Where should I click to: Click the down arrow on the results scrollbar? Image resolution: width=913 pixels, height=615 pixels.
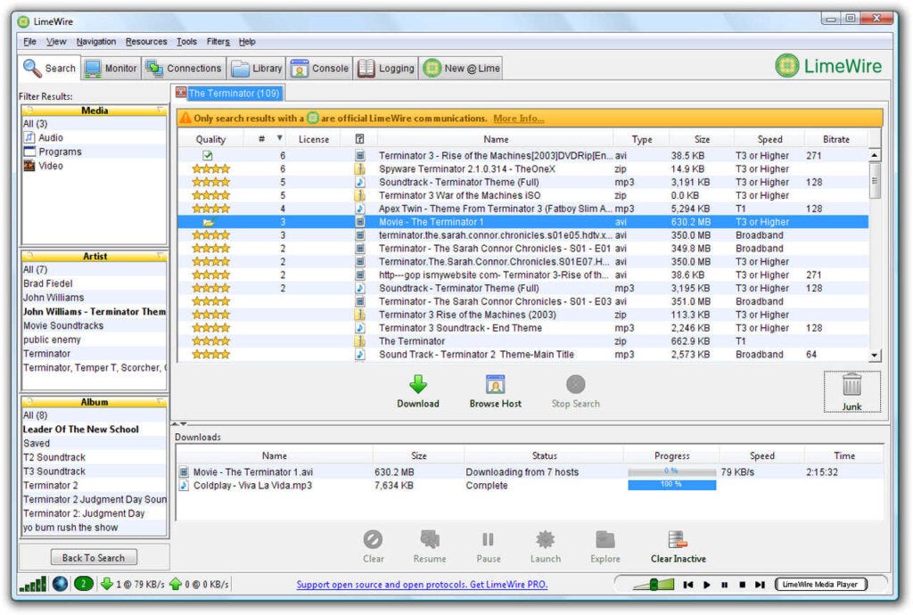(x=874, y=356)
